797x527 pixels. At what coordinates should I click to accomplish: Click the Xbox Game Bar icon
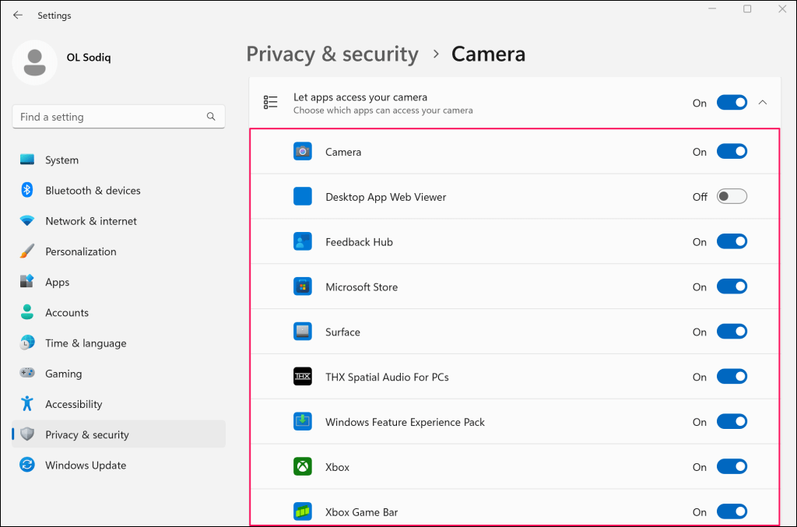click(x=303, y=512)
